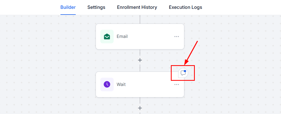Switch to the Settings tab
This screenshot has height=114, width=281.
tap(96, 7)
